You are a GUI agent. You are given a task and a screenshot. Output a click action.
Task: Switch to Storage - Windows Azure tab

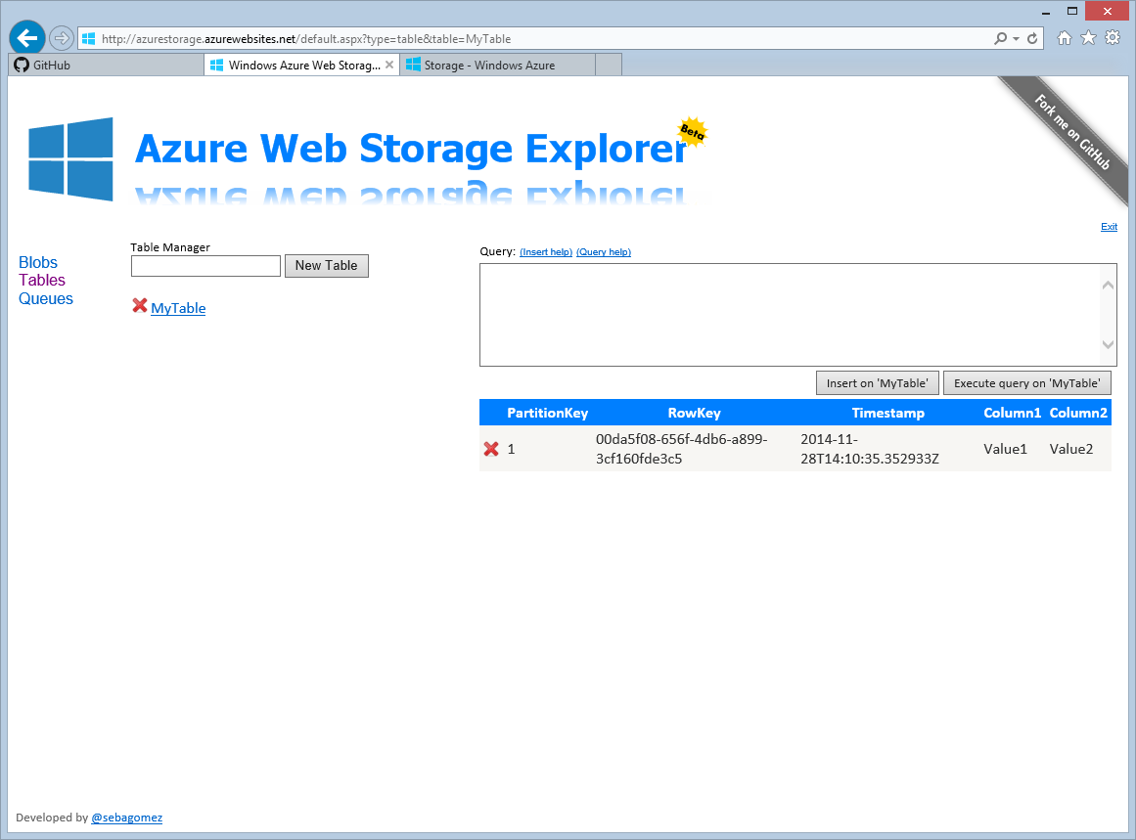pyautogui.click(x=498, y=66)
